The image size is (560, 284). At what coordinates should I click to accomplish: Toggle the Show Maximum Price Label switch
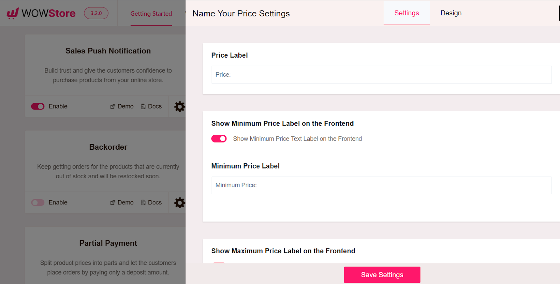[x=219, y=264]
